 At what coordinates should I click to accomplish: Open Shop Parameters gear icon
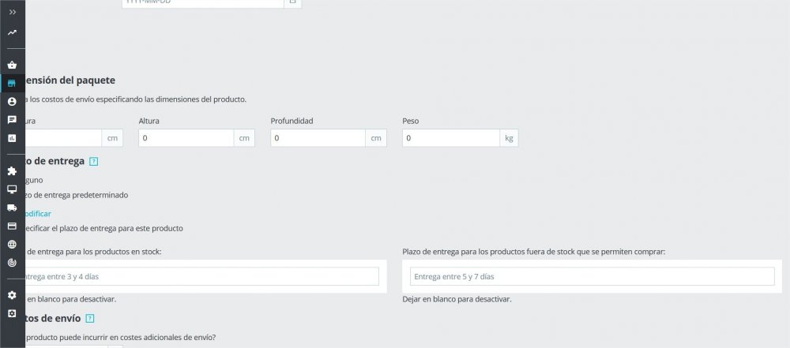pos(12,295)
